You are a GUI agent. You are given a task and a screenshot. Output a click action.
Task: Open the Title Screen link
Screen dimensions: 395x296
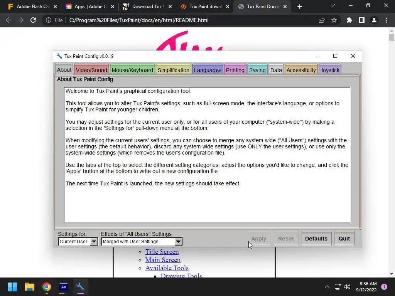coord(162,252)
